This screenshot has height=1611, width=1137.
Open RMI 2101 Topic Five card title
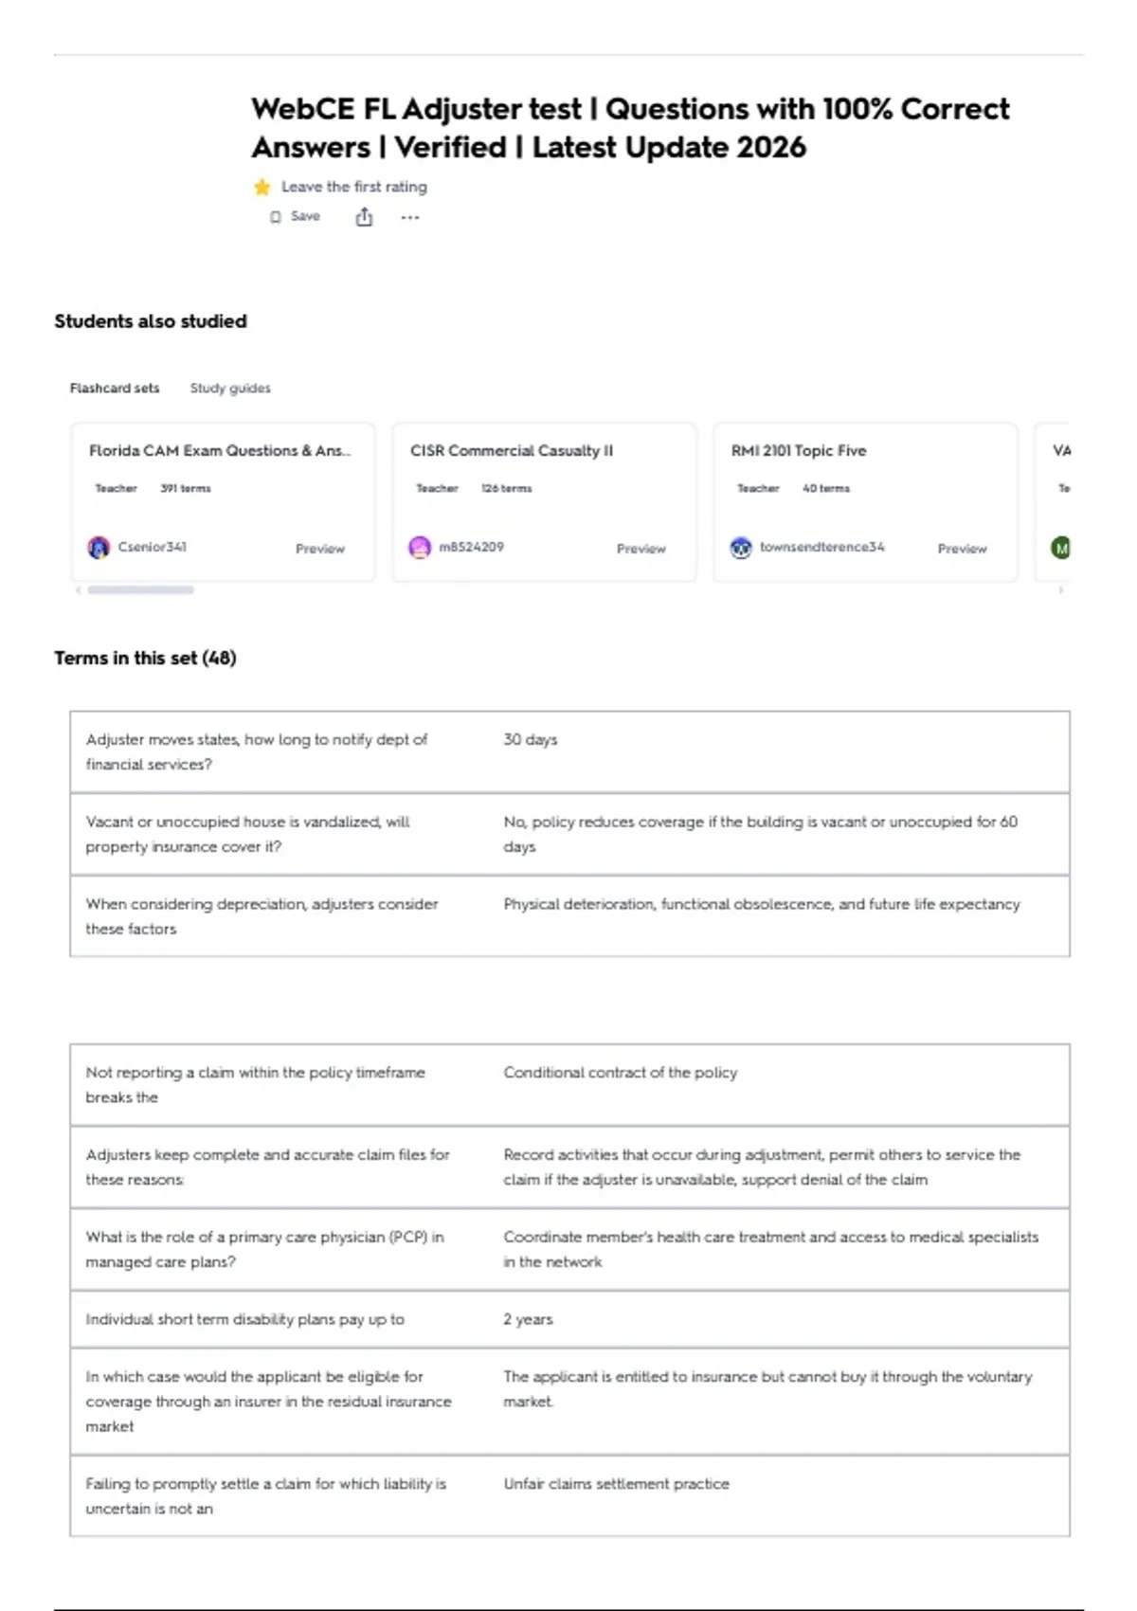[799, 451]
